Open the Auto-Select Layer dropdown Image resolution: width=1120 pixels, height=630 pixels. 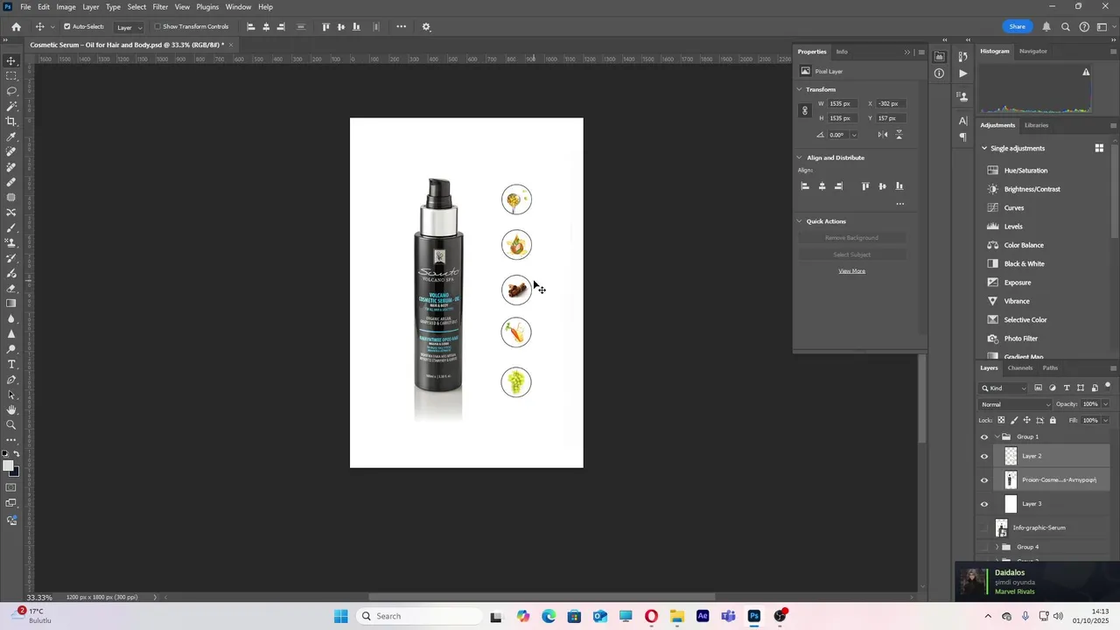click(129, 27)
